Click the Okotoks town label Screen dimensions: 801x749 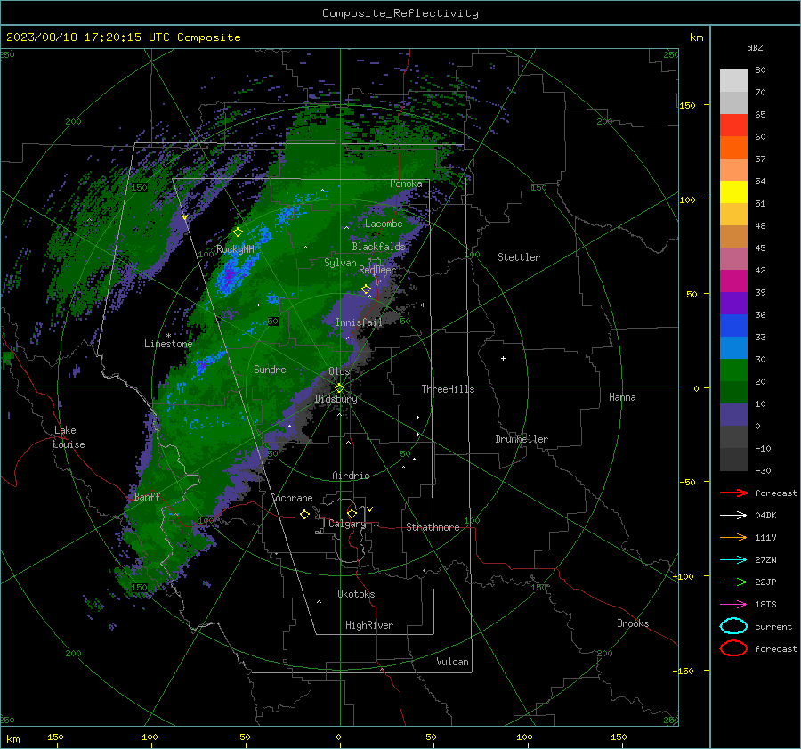(356, 594)
